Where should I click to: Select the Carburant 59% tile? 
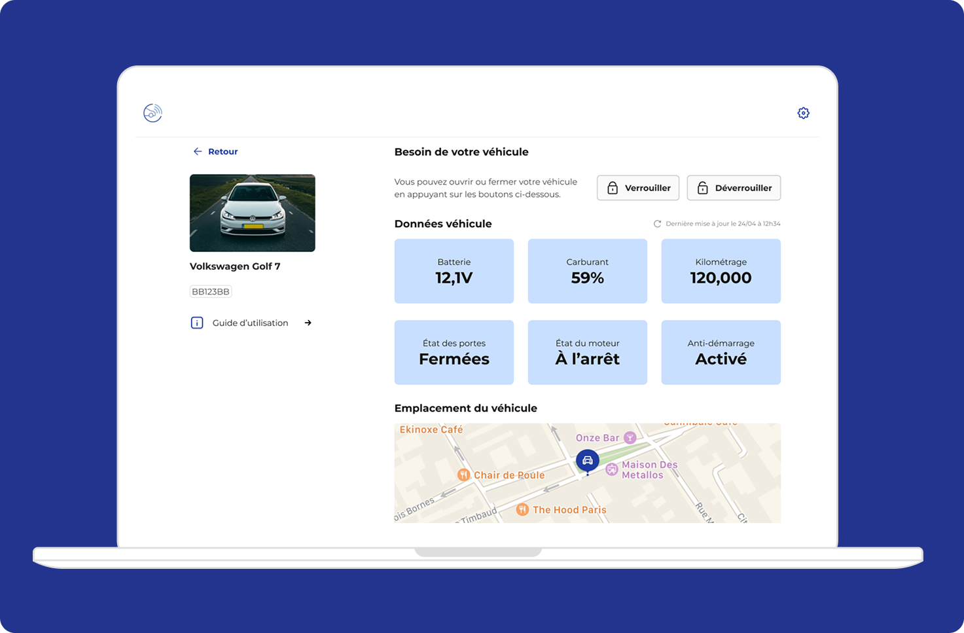pos(587,271)
